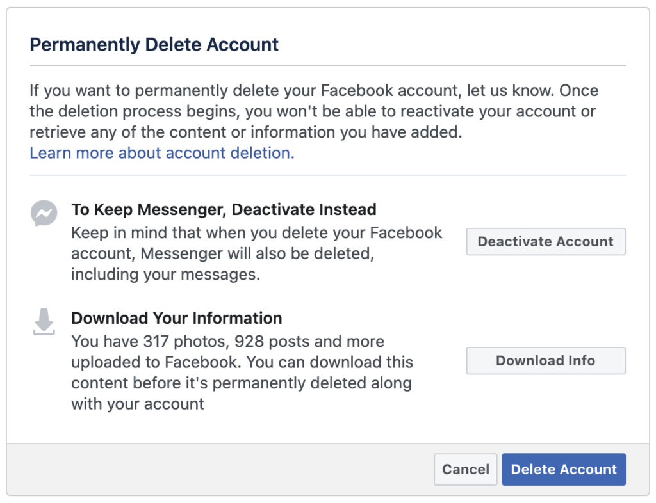This screenshot has width=656, height=503.
Task: Click the gray footer bar left of Cancel
Action: [x=218, y=469]
